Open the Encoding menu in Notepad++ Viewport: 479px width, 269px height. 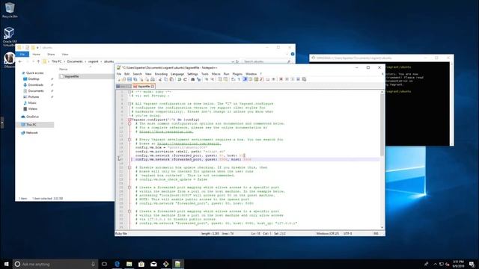(161, 74)
